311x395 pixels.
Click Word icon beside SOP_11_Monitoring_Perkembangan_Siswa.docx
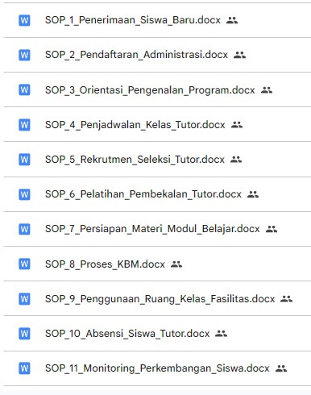click(24, 368)
